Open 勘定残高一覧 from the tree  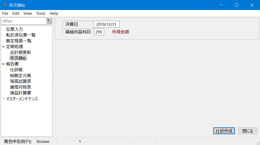click(19, 41)
